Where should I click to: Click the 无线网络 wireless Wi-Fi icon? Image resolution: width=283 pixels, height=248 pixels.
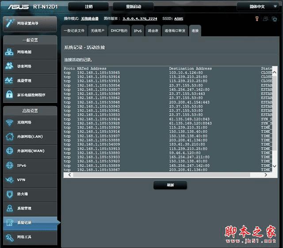[x=9, y=122]
